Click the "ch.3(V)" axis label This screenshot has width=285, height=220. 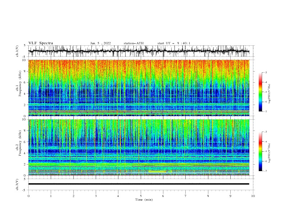(17, 184)
